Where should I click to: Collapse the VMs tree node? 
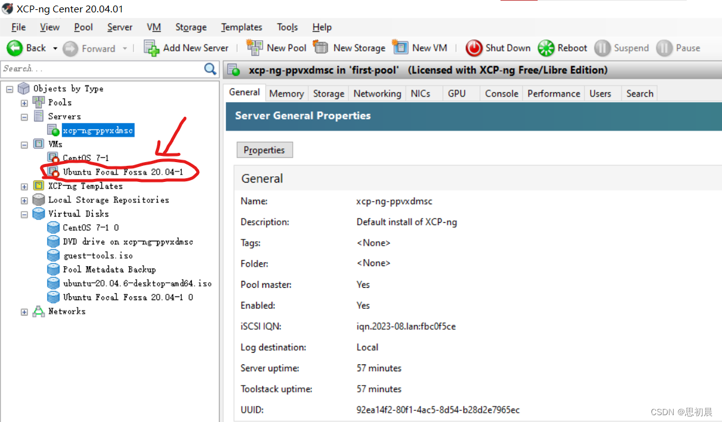24,145
